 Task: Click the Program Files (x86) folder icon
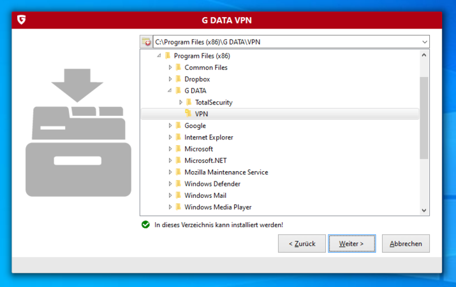[x=168, y=55]
